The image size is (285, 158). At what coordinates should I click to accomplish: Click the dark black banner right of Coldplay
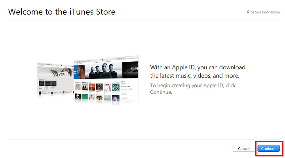[x=130, y=70]
